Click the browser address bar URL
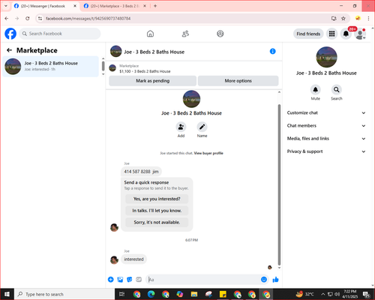This screenshot has width=375, height=300. coord(88,19)
